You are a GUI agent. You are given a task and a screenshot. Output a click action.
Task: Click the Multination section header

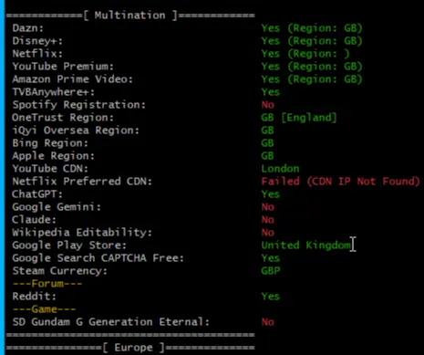pyautogui.click(x=130, y=16)
